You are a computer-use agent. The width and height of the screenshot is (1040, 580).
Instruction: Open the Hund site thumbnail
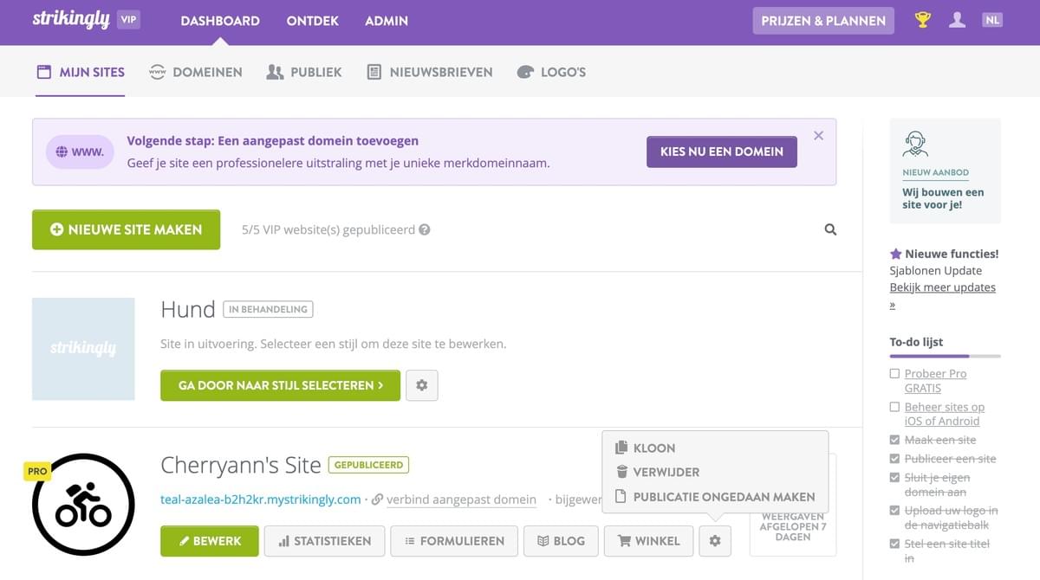click(83, 349)
